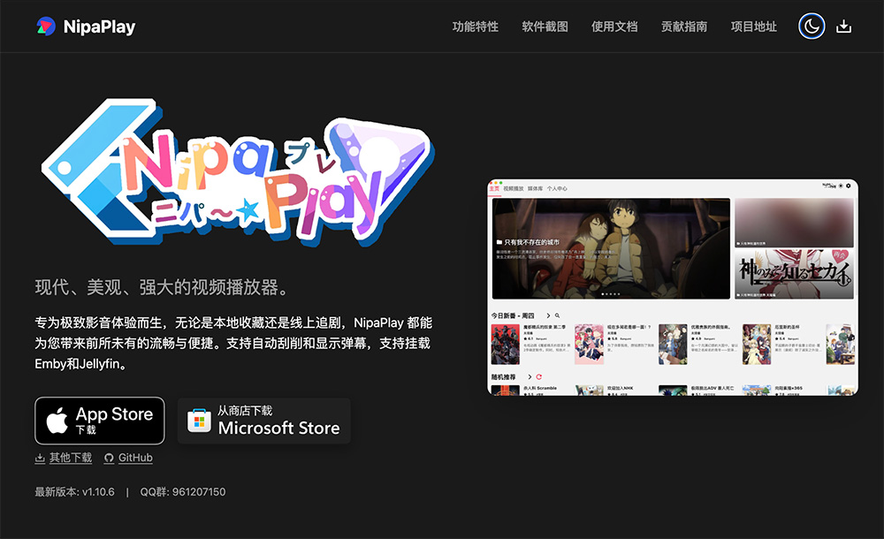Open the 其他下载 link

(x=63, y=458)
